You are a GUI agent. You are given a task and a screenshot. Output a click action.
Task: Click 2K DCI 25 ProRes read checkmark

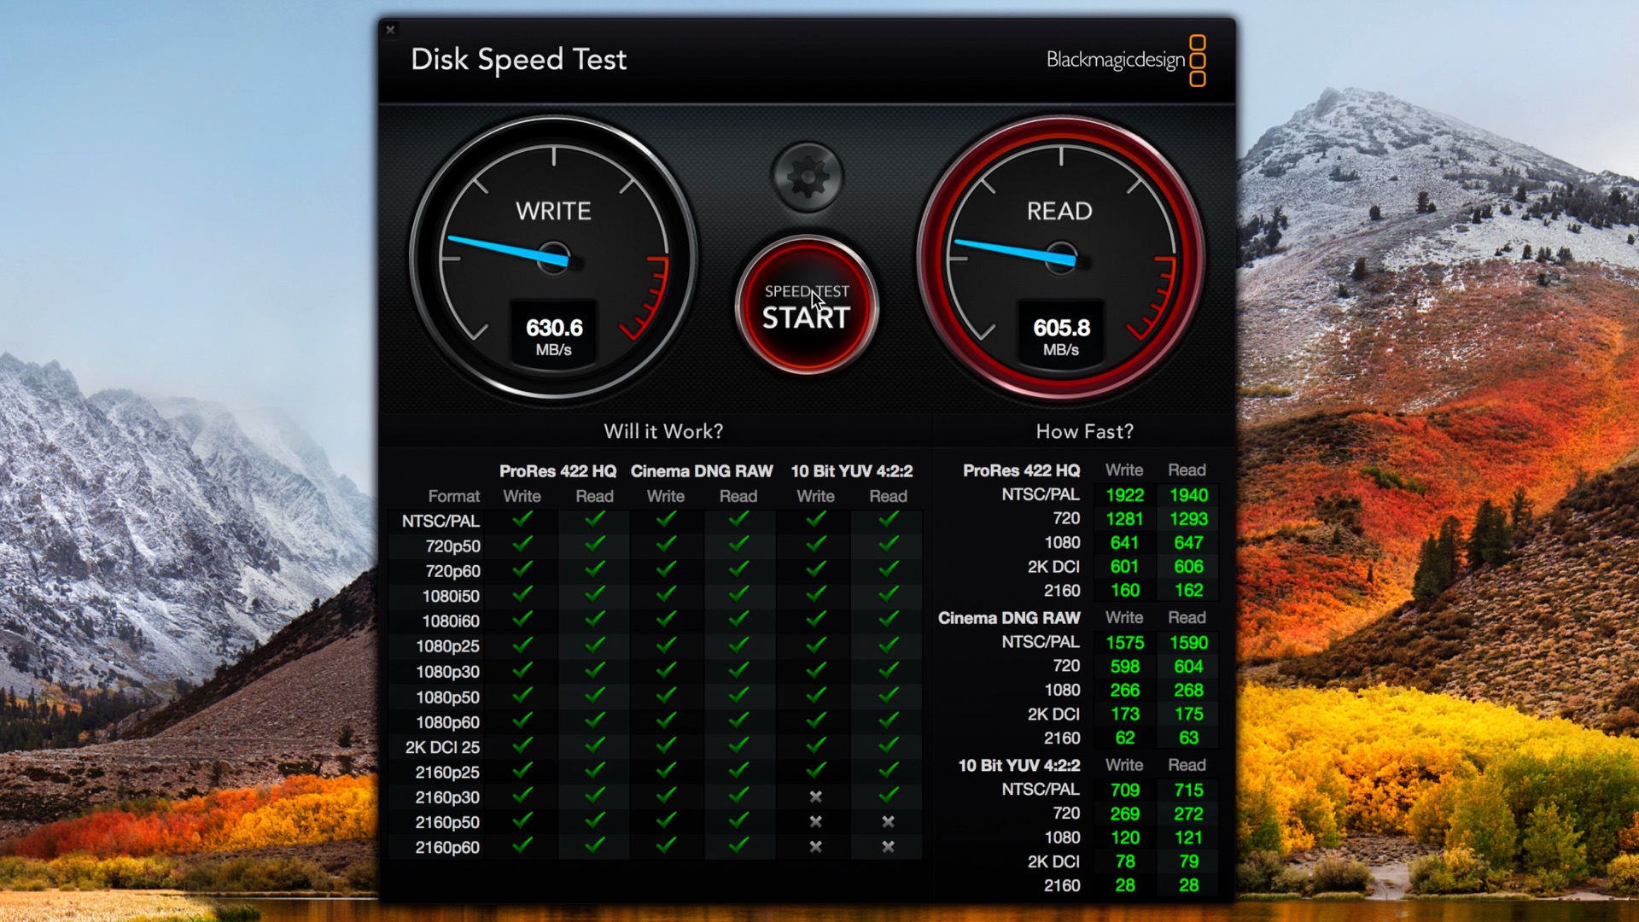(594, 746)
